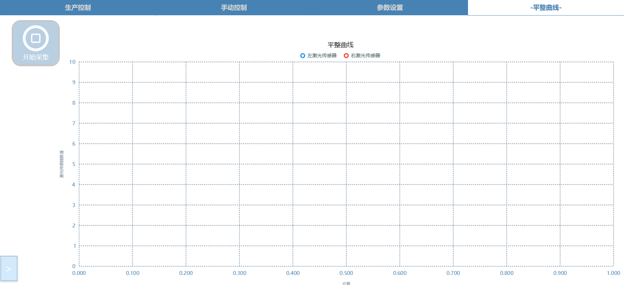The width and height of the screenshot is (624, 285).
Task: Click the x-axis value 0.100
Action: (133, 273)
